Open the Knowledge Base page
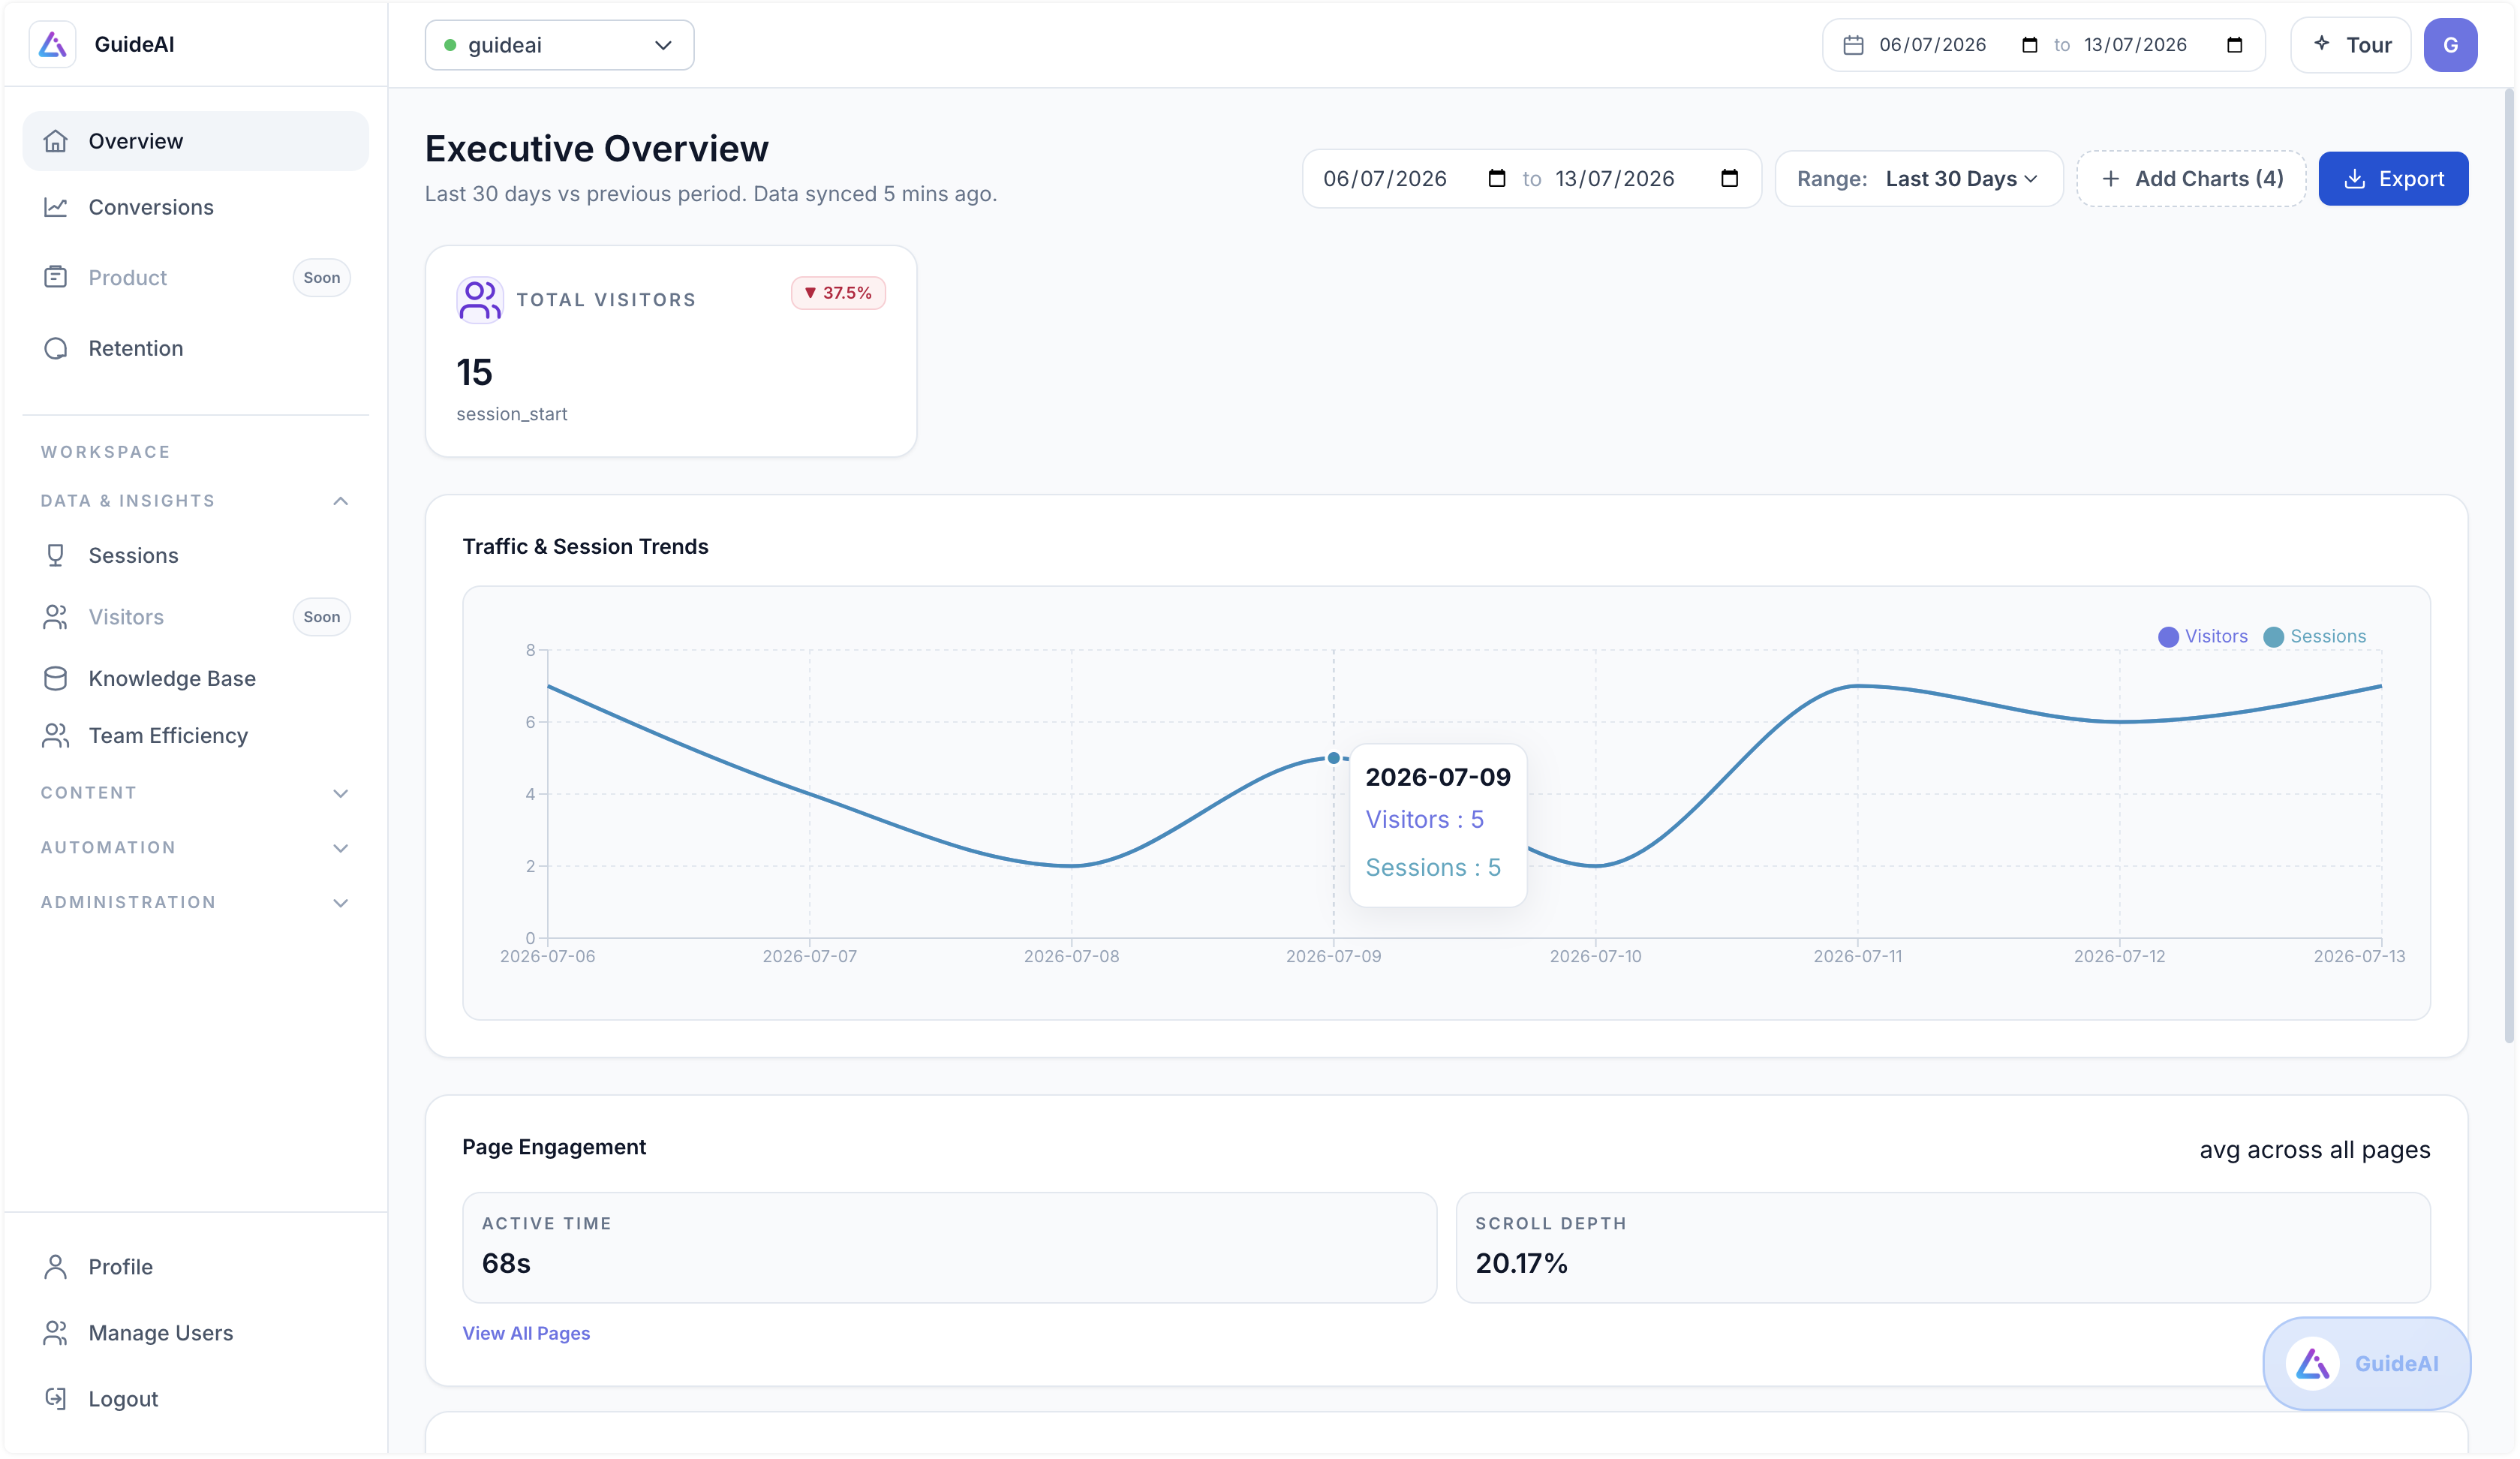Screen dimensions: 2520x1459 pyautogui.click(x=195, y=678)
